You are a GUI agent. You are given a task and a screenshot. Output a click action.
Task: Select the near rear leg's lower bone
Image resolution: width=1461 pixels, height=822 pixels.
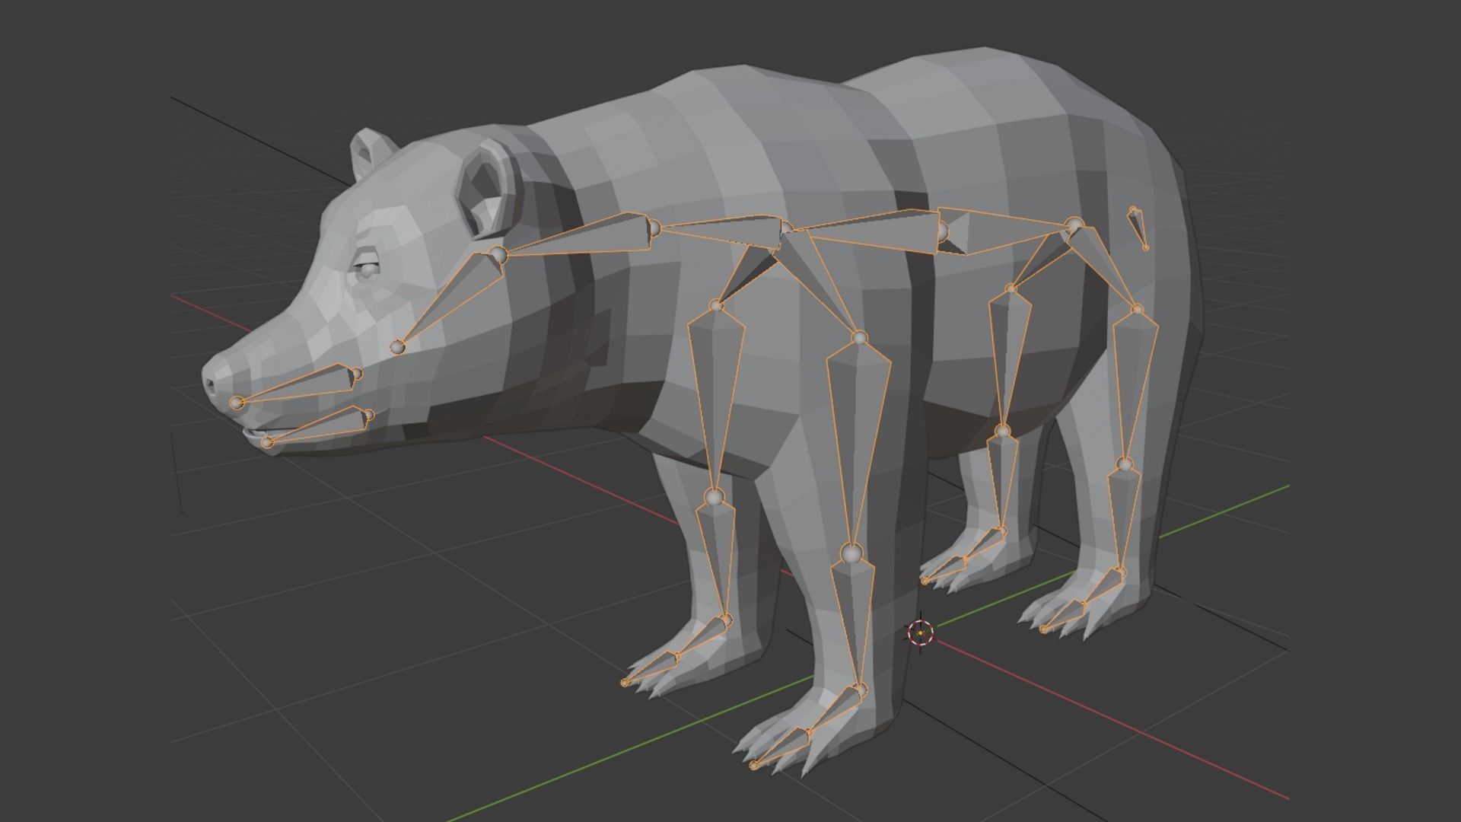[1124, 519]
